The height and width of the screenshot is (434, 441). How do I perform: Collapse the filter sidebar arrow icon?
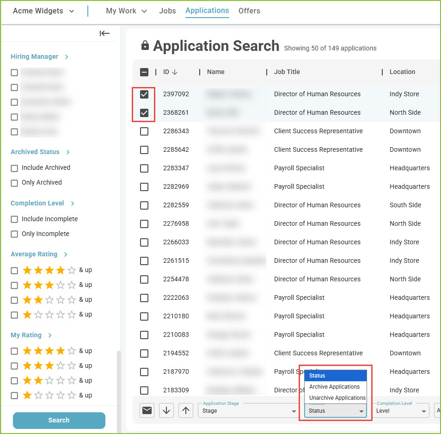point(104,33)
